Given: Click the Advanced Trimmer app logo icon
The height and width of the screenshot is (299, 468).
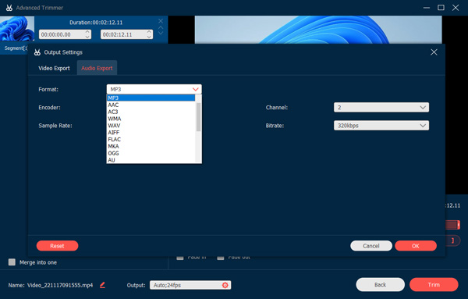Looking at the screenshot, I should coord(9,8).
